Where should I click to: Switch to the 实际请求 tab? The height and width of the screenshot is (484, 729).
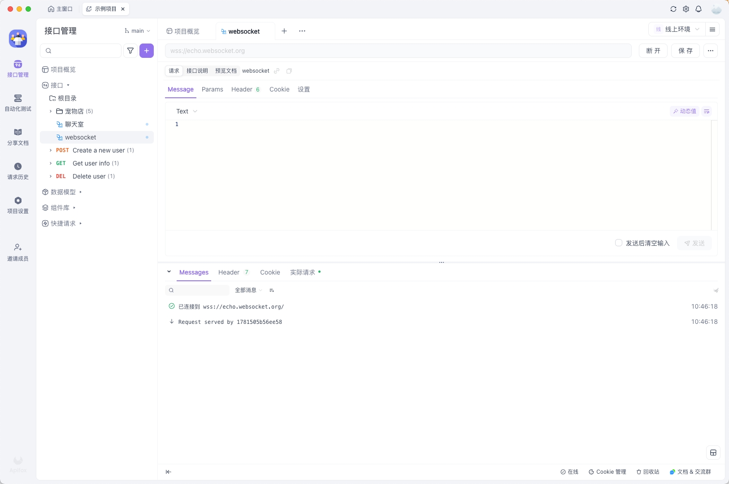point(302,272)
